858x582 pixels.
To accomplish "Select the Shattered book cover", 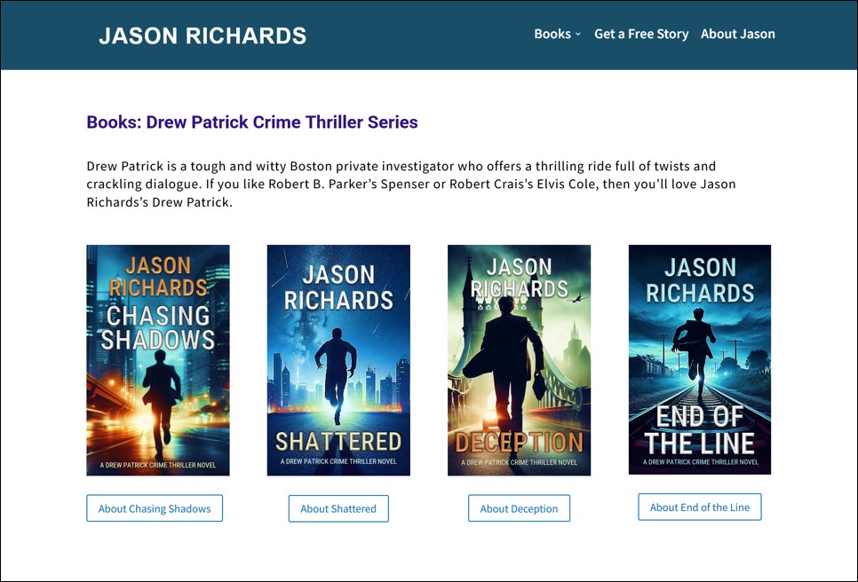I will pyautogui.click(x=338, y=360).
